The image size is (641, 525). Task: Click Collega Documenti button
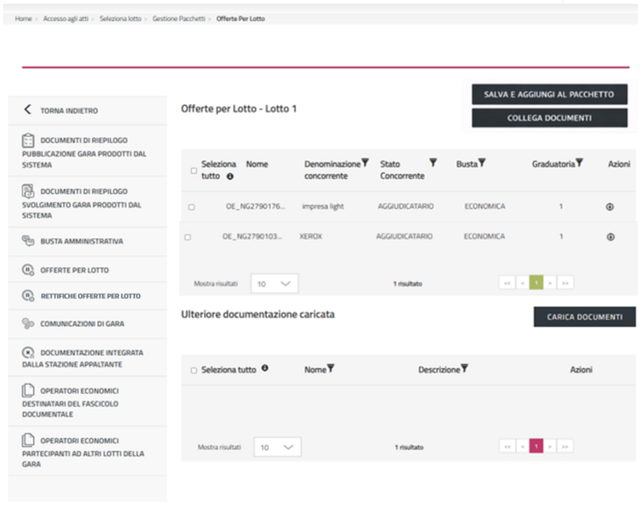tap(550, 118)
